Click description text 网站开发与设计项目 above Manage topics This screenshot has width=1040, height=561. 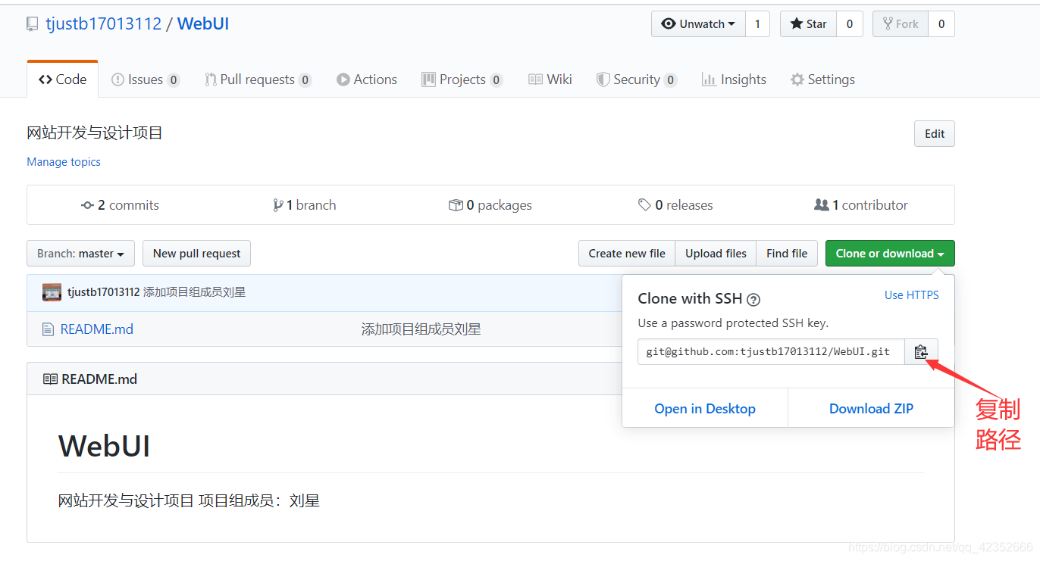[95, 133]
